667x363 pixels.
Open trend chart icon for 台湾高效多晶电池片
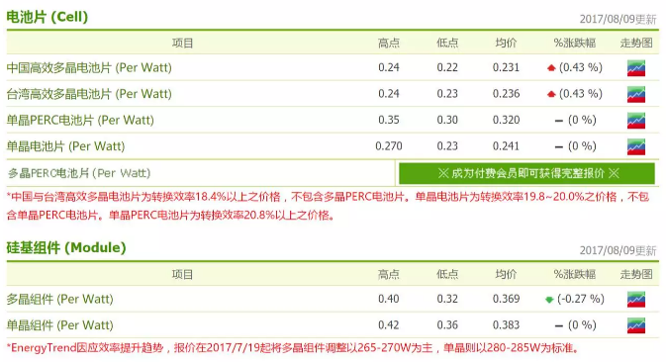(636, 94)
